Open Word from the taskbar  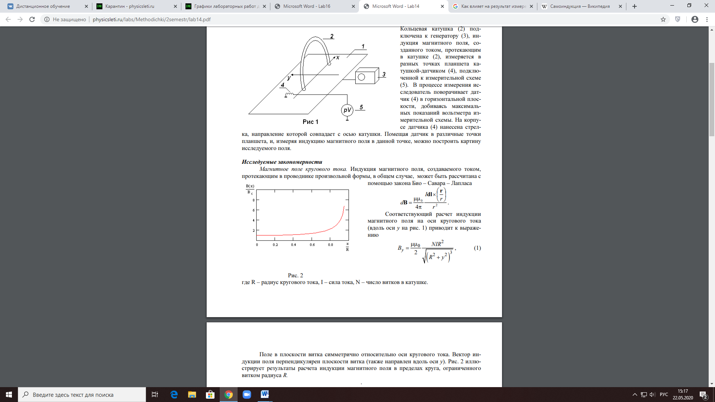265,395
